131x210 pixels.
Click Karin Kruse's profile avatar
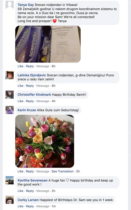tap(10, 110)
